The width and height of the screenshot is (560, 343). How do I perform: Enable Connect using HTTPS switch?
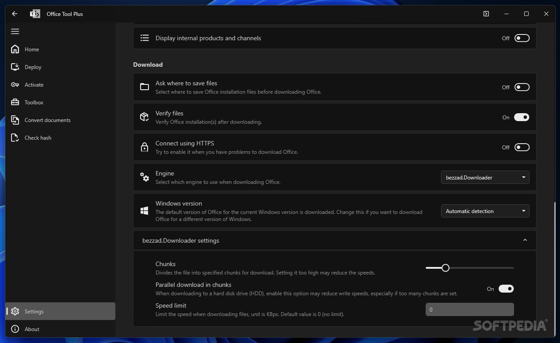coord(522,147)
